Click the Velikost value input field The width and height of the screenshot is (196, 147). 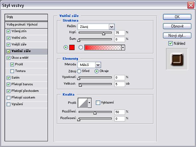point(119,84)
